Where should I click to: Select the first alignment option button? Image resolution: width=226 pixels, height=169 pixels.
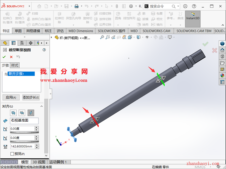coord(13,113)
